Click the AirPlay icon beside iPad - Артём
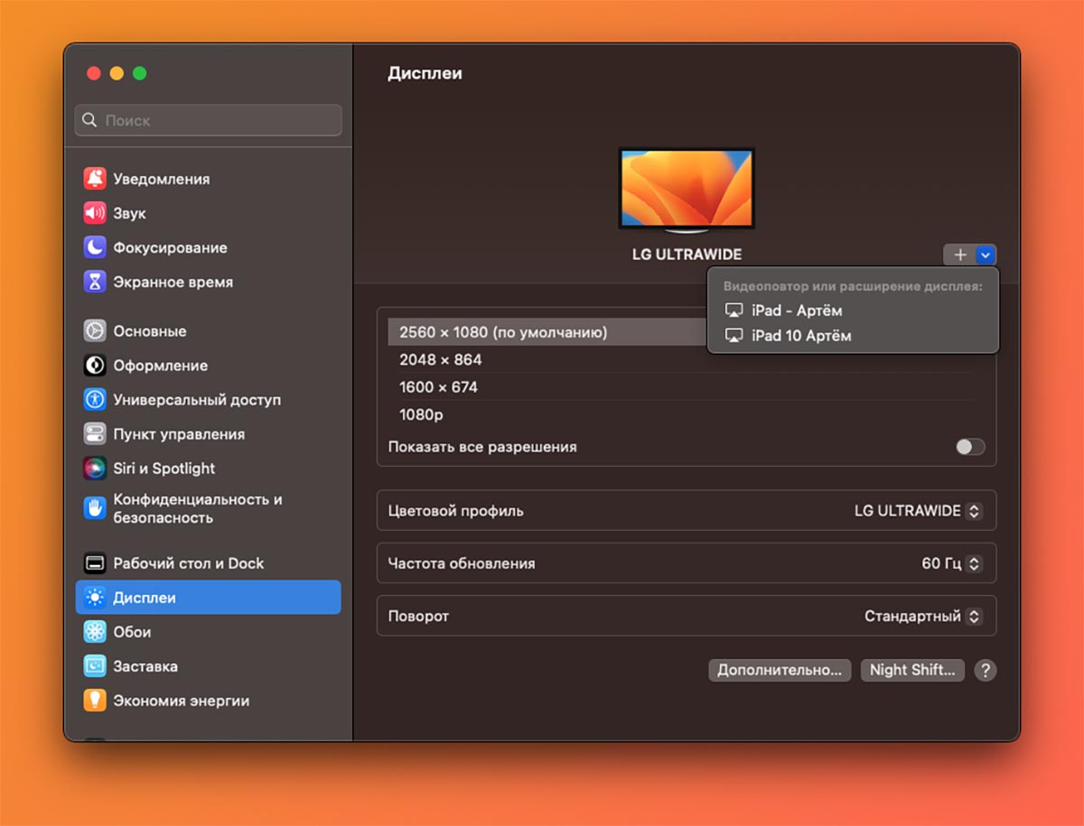The width and height of the screenshot is (1084, 826). point(734,311)
